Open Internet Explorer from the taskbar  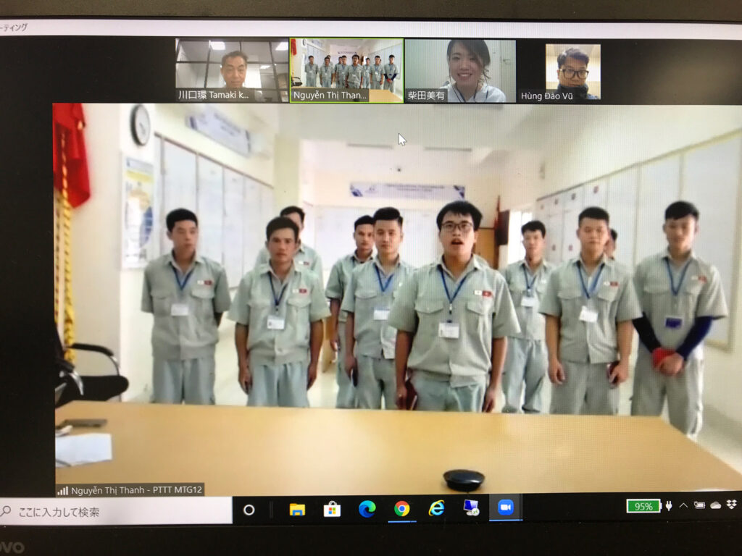pos(436,509)
